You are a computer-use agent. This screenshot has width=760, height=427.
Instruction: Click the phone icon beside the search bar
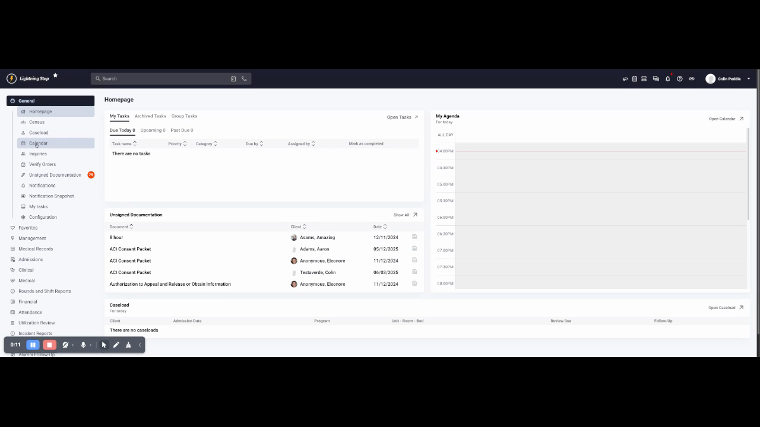pos(243,78)
